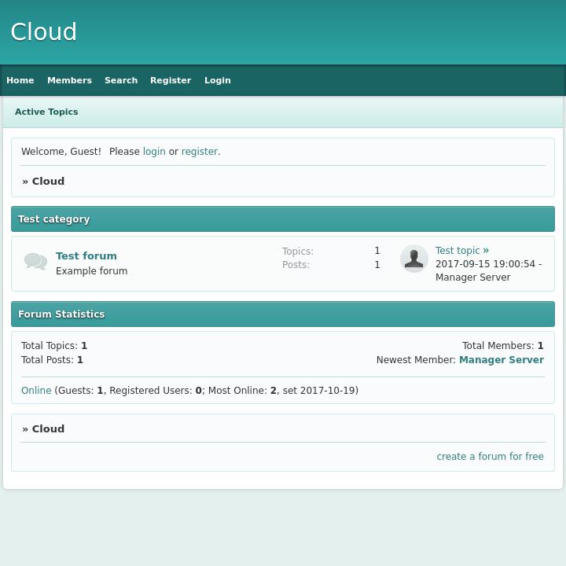Click the Test category header bar
Viewport: 566px width, 566px height.
(x=283, y=219)
